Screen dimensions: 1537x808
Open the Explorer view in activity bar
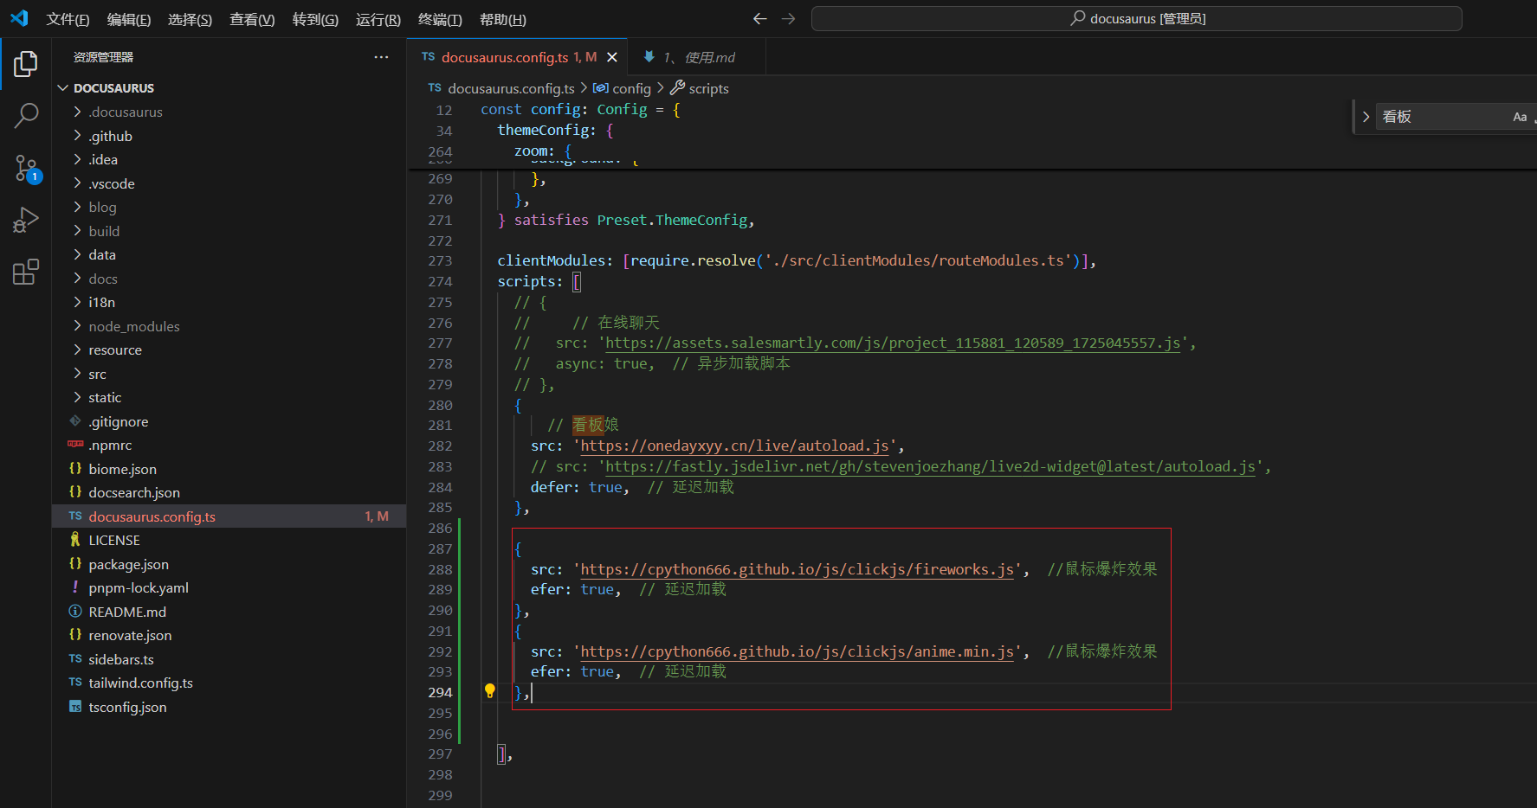(x=26, y=64)
